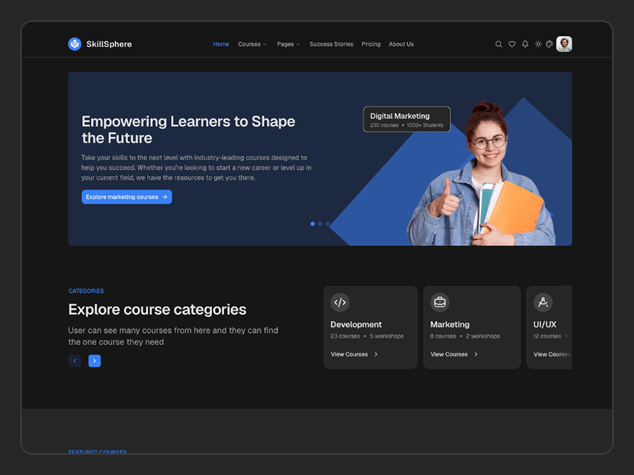Open the wishlist heart icon
This screenshot has height=475, width=634.
point(512,44)
